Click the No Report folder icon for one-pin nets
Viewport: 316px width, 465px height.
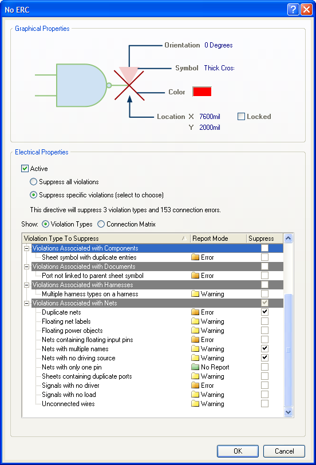(x=195, y=367)
